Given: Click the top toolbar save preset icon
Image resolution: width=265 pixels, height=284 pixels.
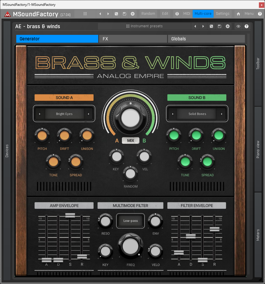Looking at the screenshot, I should (125, 14).
